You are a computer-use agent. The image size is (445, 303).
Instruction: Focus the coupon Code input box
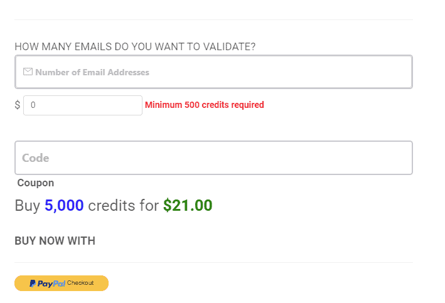(x=213, y=158)
